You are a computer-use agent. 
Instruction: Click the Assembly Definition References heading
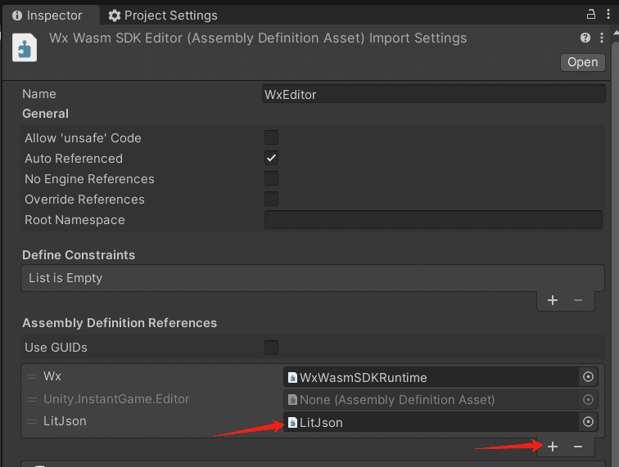point(120,323)
